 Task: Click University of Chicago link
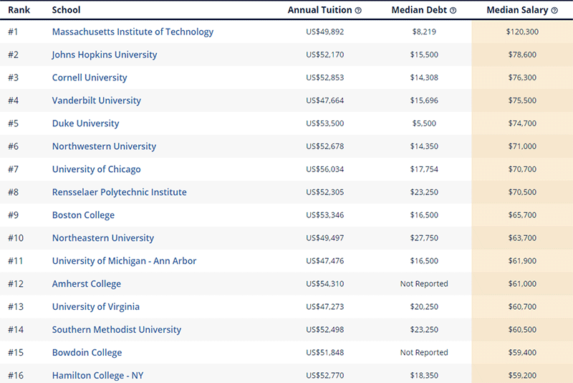(97, 169)
